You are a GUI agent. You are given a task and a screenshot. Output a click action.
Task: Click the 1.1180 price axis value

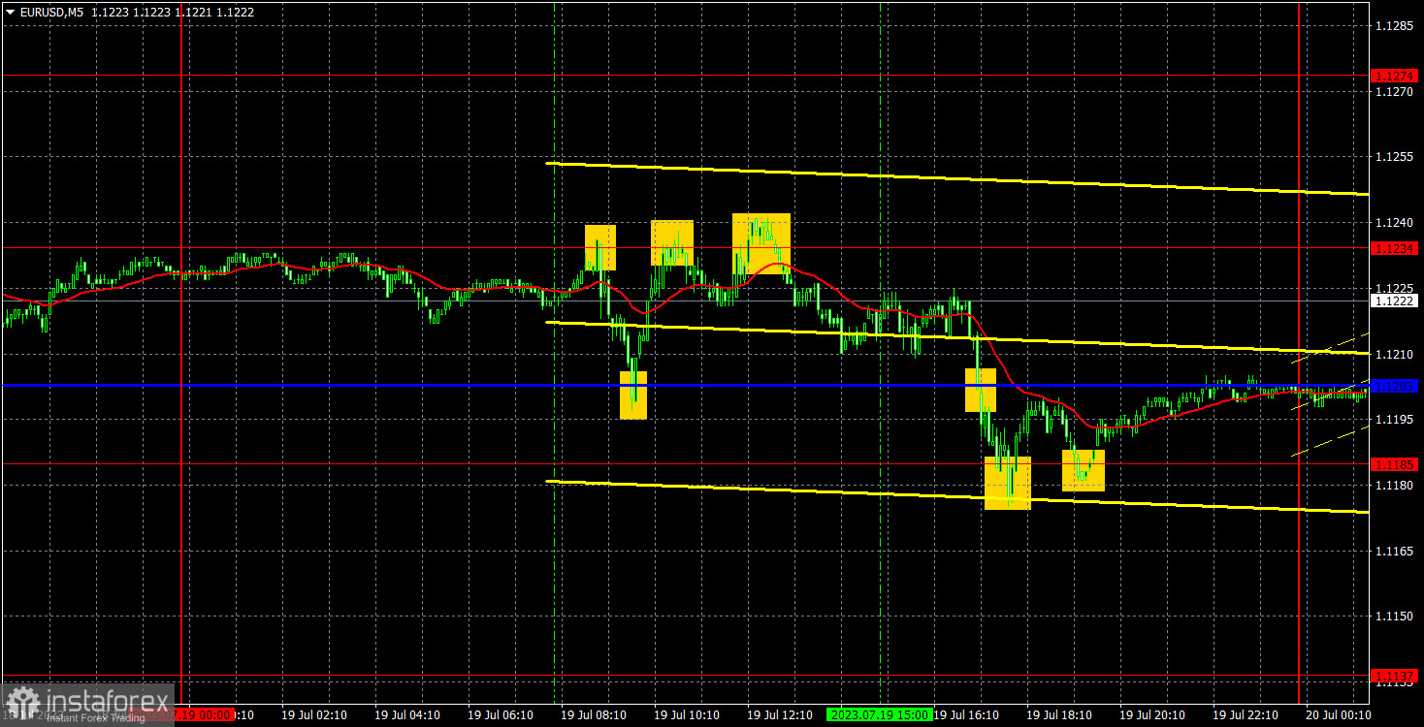1393,485
